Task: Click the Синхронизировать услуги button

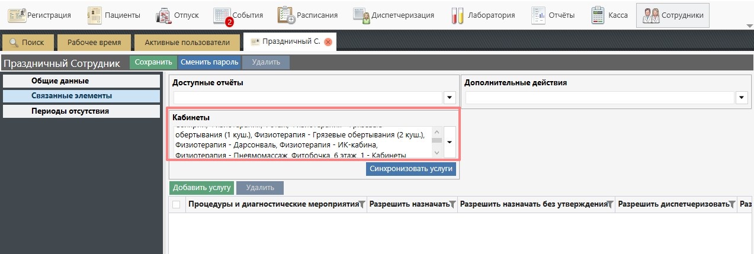Action: [x=410, y=169]
